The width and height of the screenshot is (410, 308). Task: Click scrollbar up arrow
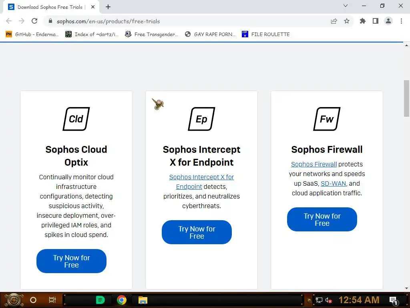[x=406, y=45]
